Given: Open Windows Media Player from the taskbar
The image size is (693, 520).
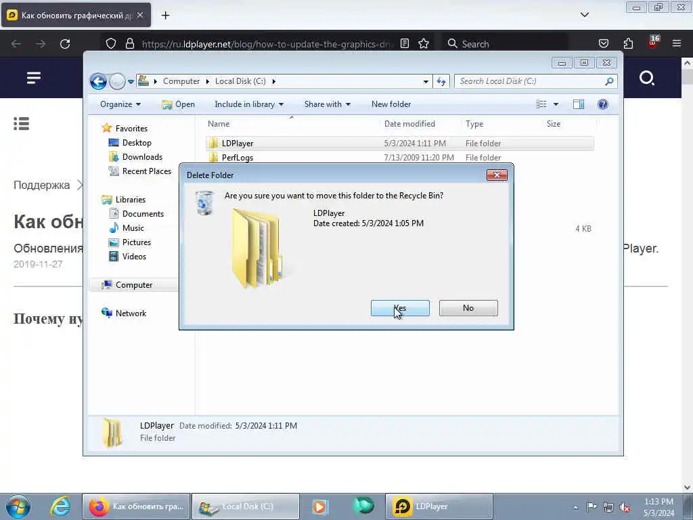Looking at the screenshot, I should (x=319, y=506).
